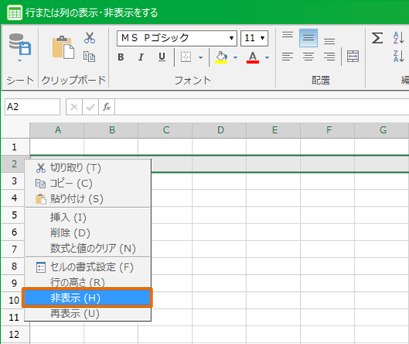
Task: Select column D header
Action: (x=219, y=130)
